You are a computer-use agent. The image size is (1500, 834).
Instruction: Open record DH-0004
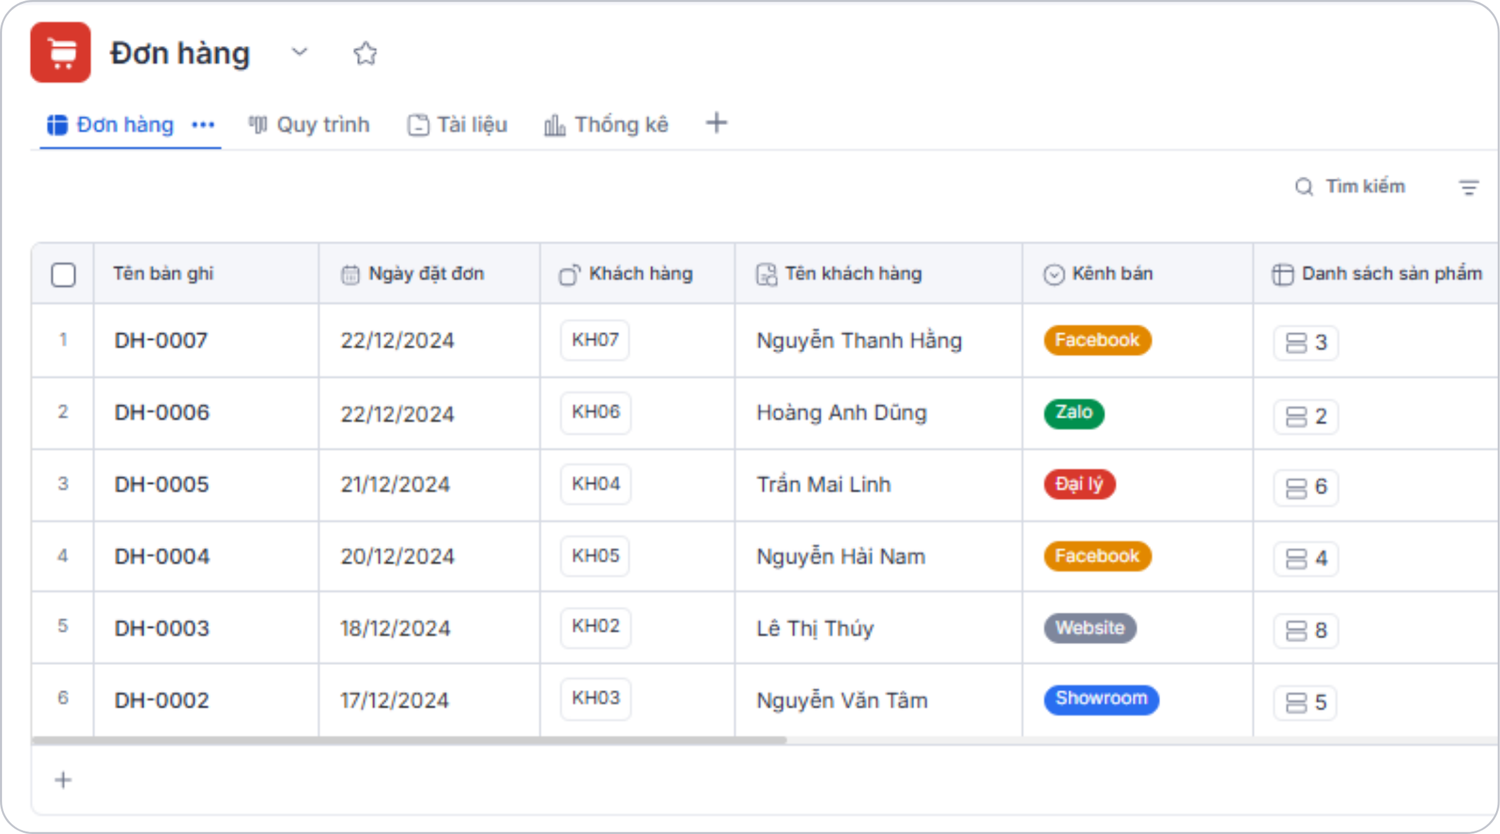tap(162, 556)
